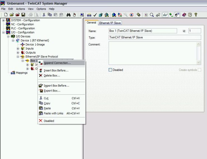Viewport: 207px width, 159px height.
Task: Open the Options menu
Action: pyautogui.click(x=41, y=9)
